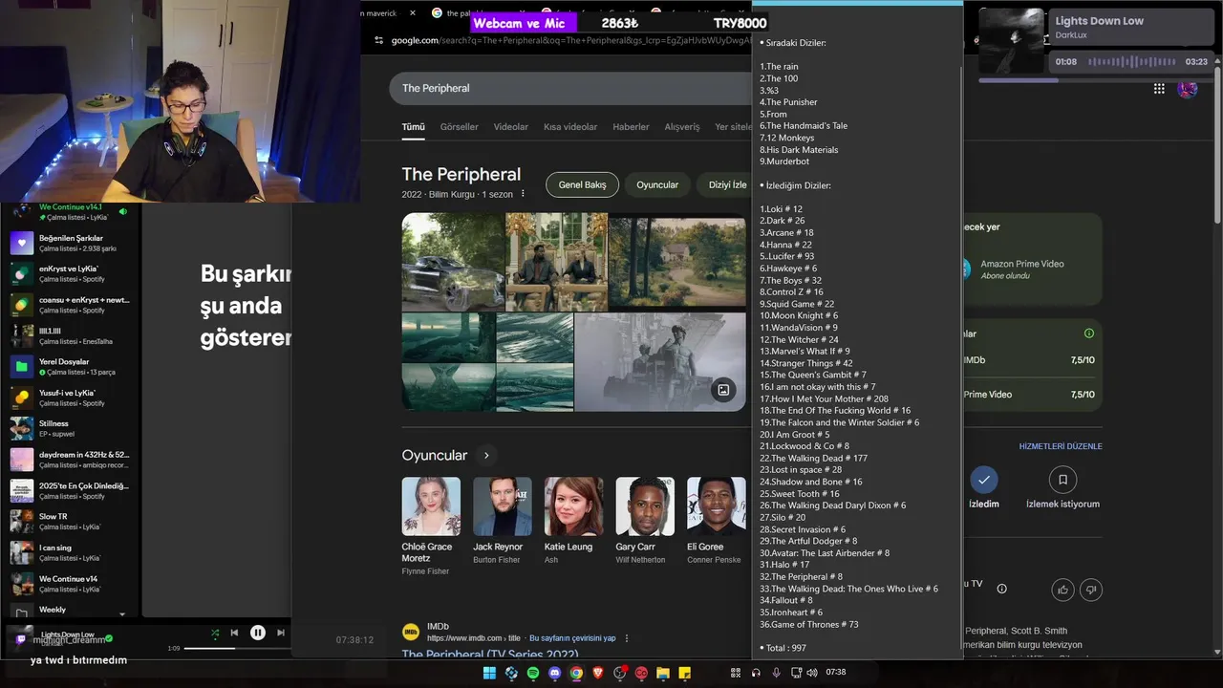Image resolution: width=1223 pixels, height=688 pixels.
Task: Toggle shuffle in the Spotify player
Action: 215,633
